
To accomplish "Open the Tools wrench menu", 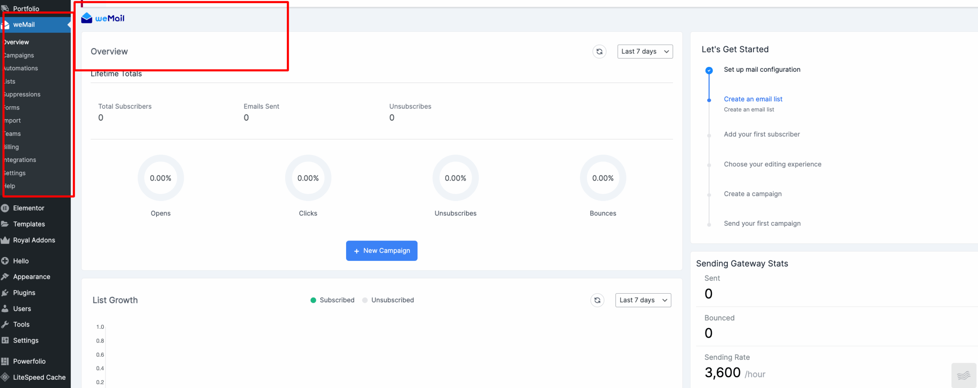I will tap(21, 325).
